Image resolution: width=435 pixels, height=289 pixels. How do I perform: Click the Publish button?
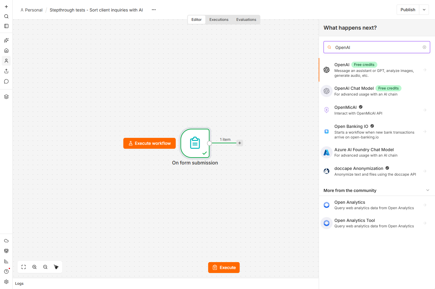pyautogui.click(x=408, y=10)
